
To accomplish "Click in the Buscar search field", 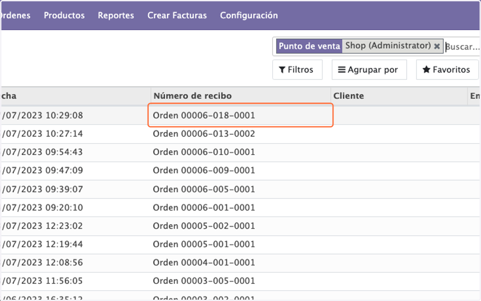I will coord(463,46).
